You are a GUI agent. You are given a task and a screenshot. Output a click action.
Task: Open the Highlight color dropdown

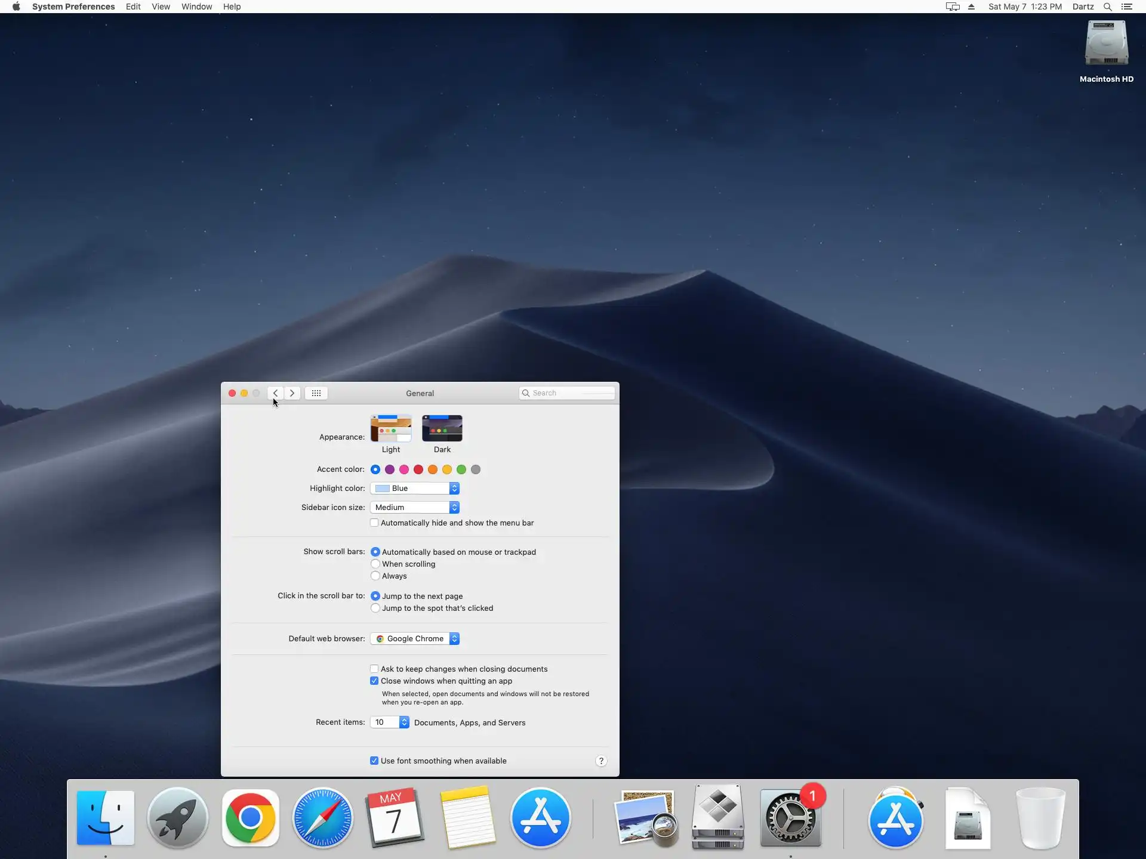click(415, 489)
